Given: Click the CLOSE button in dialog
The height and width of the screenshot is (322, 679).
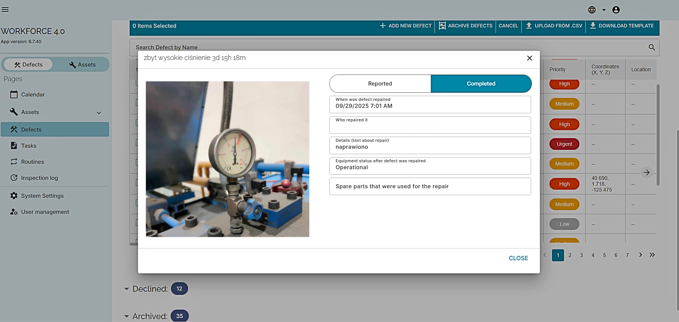Looking at the screenshot, I should click(x=518, y=258).
